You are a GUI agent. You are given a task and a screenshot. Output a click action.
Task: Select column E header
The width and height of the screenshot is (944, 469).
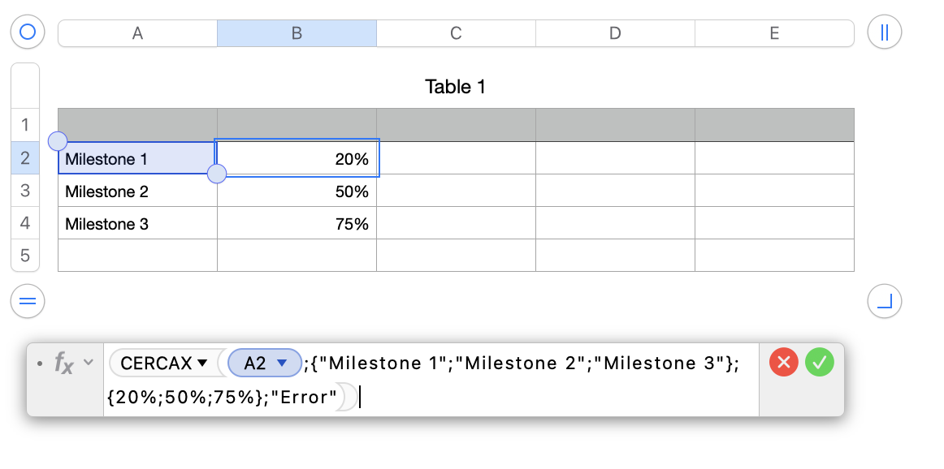click(x=774, y=33)
